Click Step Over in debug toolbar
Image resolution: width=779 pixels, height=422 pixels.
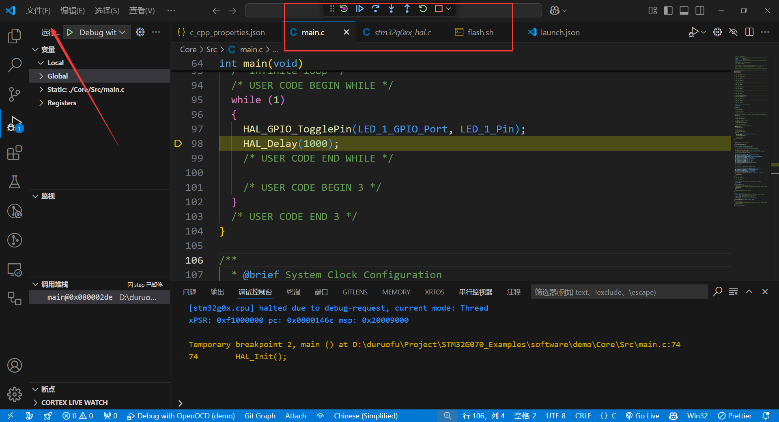(375, 9)
